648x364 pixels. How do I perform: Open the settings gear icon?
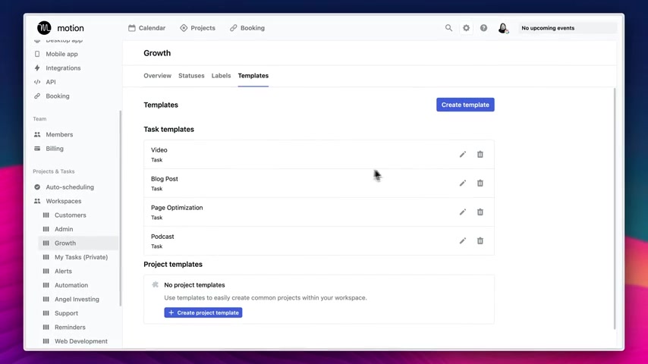(466, 28)
